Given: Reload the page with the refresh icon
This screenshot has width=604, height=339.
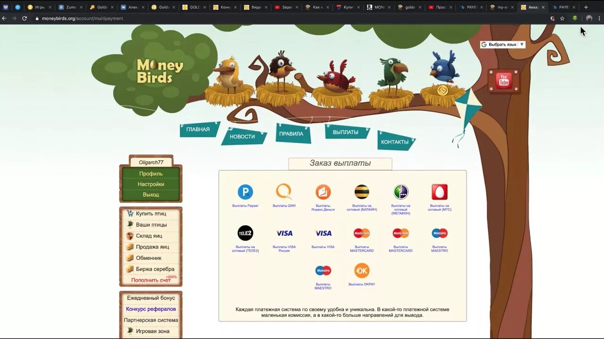Looking at the screenshot, I should (25, 18).
